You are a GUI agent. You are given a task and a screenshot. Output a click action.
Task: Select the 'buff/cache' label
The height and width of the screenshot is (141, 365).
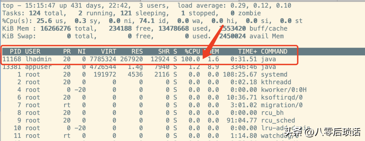268,28
